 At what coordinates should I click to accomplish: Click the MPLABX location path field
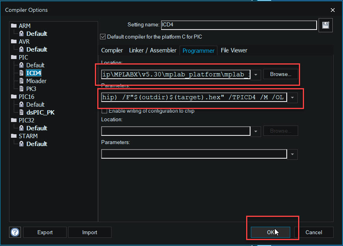tap(176, 74)
